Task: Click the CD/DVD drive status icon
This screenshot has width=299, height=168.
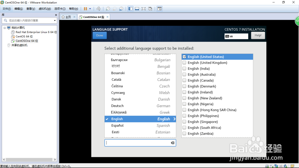Action: pos(271,166)
